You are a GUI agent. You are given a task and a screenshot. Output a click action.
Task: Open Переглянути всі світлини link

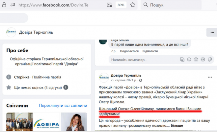click(63, 106)
